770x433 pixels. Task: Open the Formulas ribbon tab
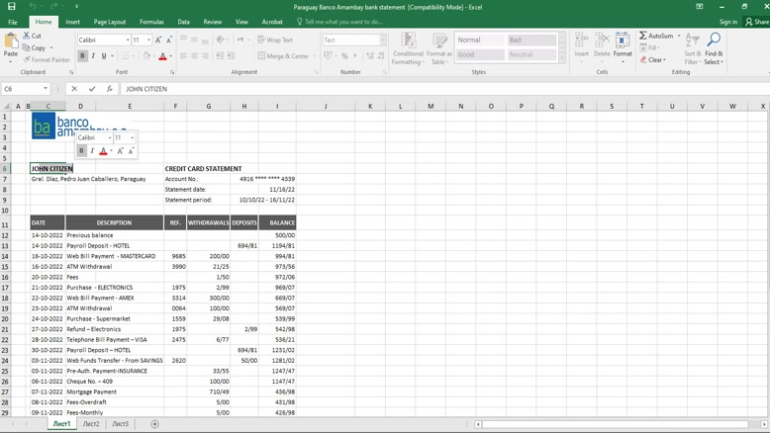coord(151,22)
